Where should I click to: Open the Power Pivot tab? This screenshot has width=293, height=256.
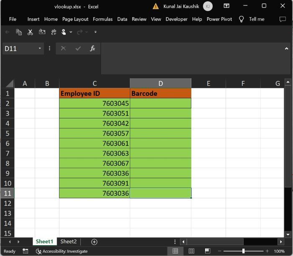pyautogui.click(x=219, y=19)
